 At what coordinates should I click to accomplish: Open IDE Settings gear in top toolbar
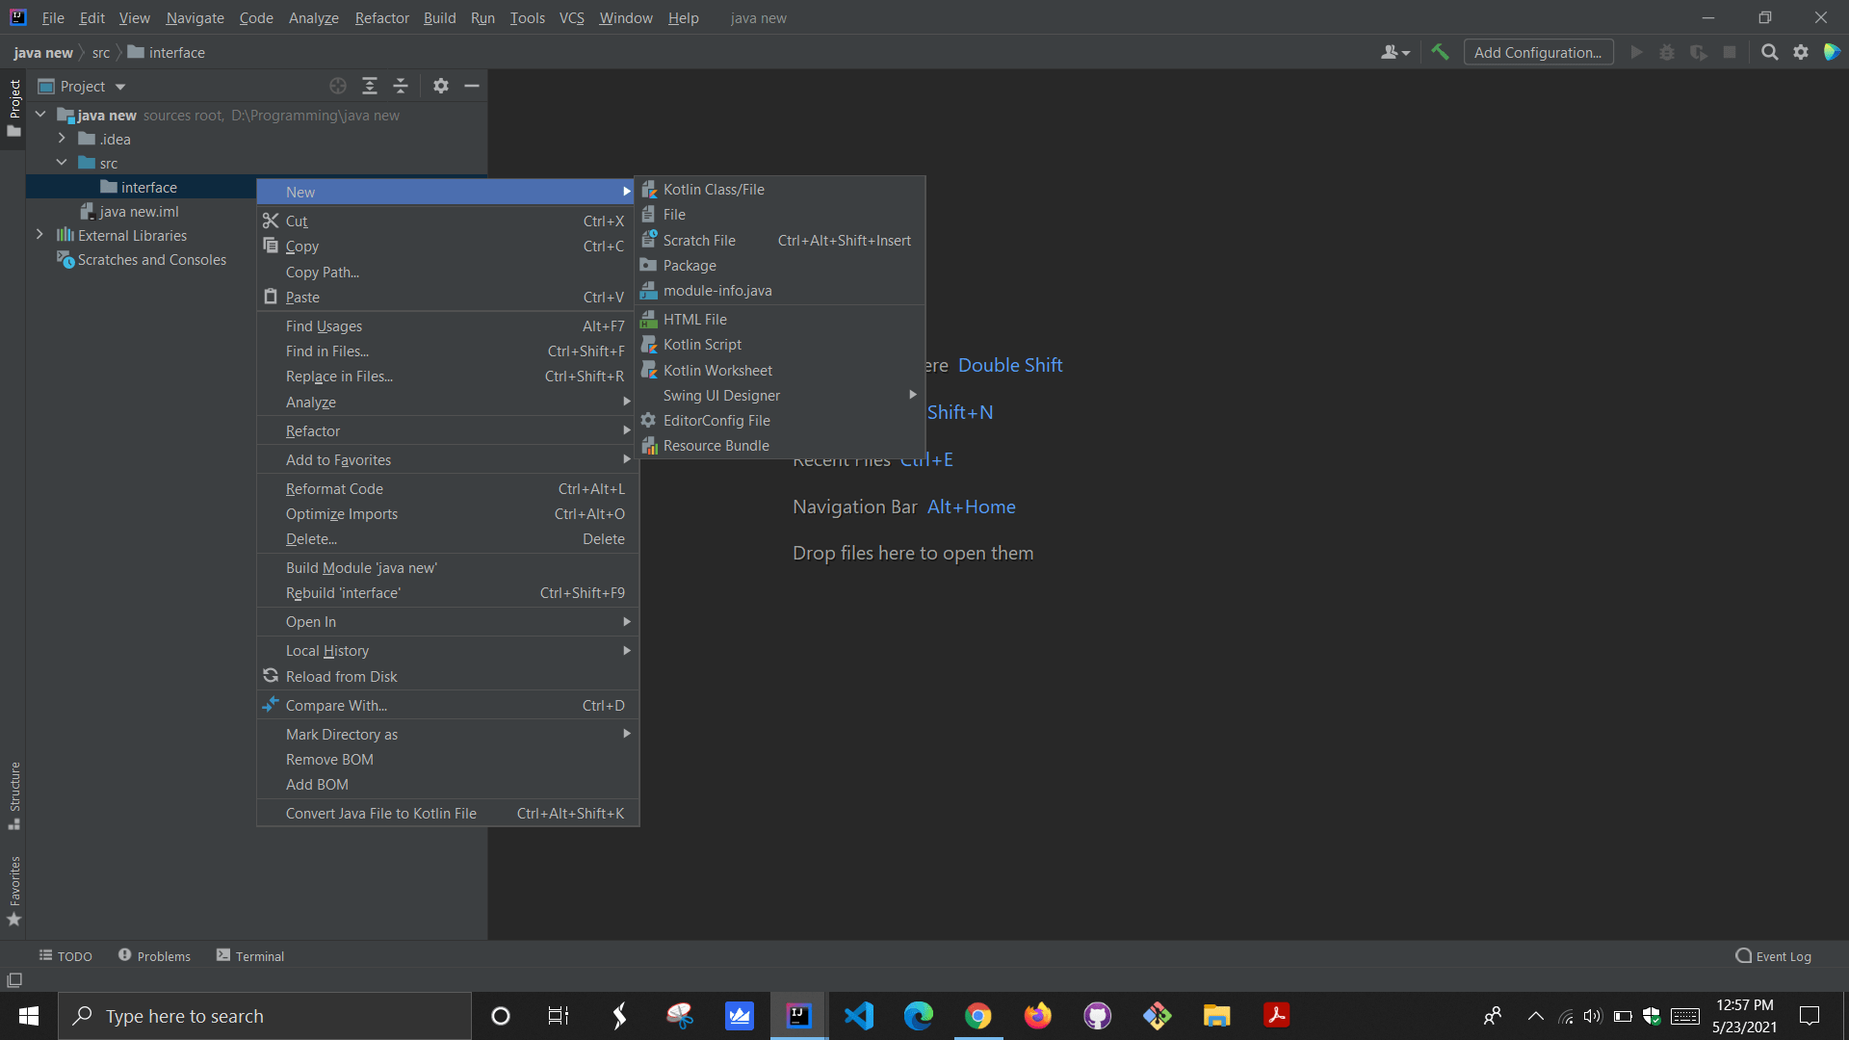coord(1801,52)
